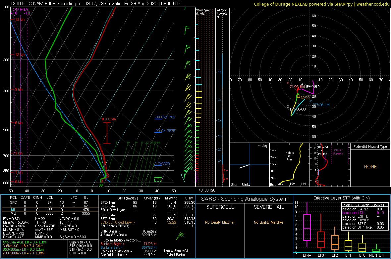Click the SigSvr = 0 m3/s3 value
Screen dimensions: 391x259
(73, 237)
